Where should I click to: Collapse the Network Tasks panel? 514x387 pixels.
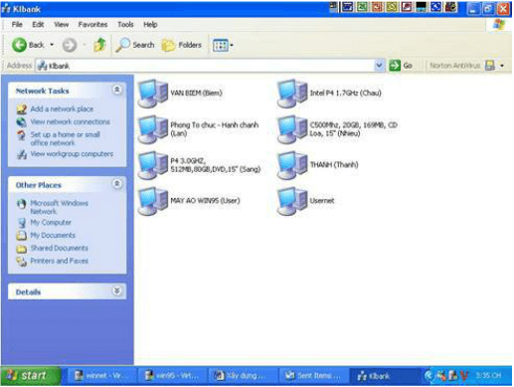[116, 90]
